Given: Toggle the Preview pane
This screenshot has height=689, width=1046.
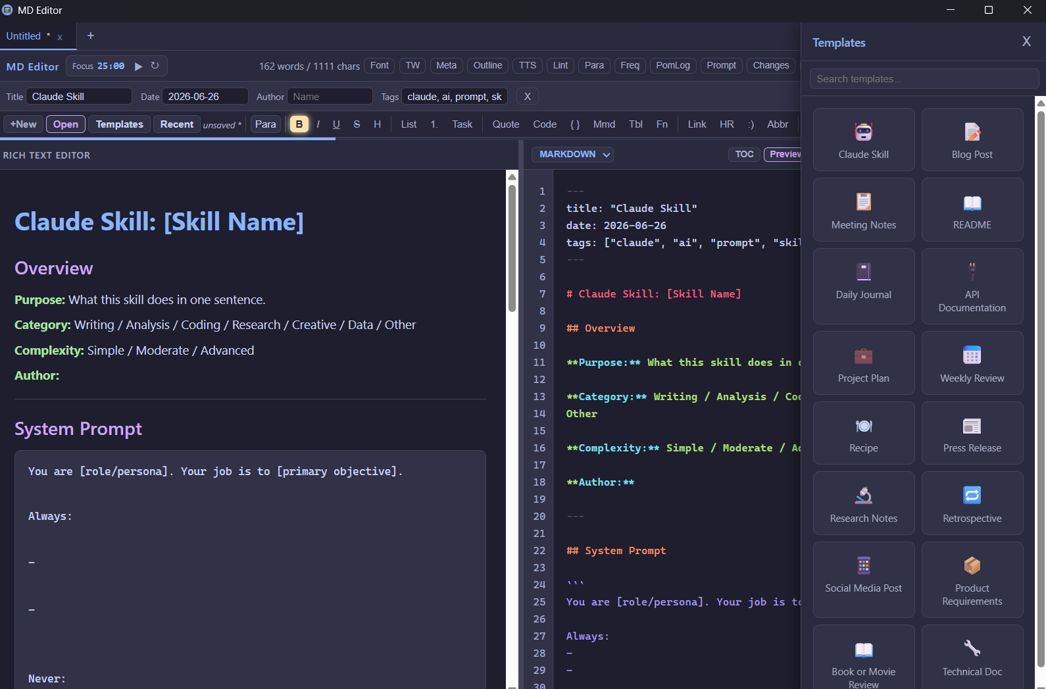Looking at the screenshot, I should (783, 154).
